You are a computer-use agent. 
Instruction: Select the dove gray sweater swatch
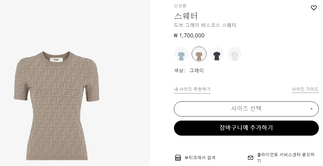pos(199,54)
